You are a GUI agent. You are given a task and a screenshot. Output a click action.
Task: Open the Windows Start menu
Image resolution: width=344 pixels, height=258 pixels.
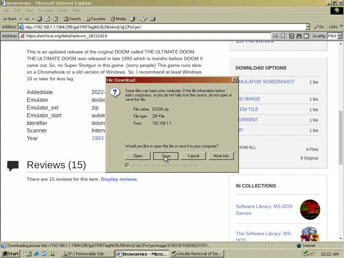click(x=10, y=254)
